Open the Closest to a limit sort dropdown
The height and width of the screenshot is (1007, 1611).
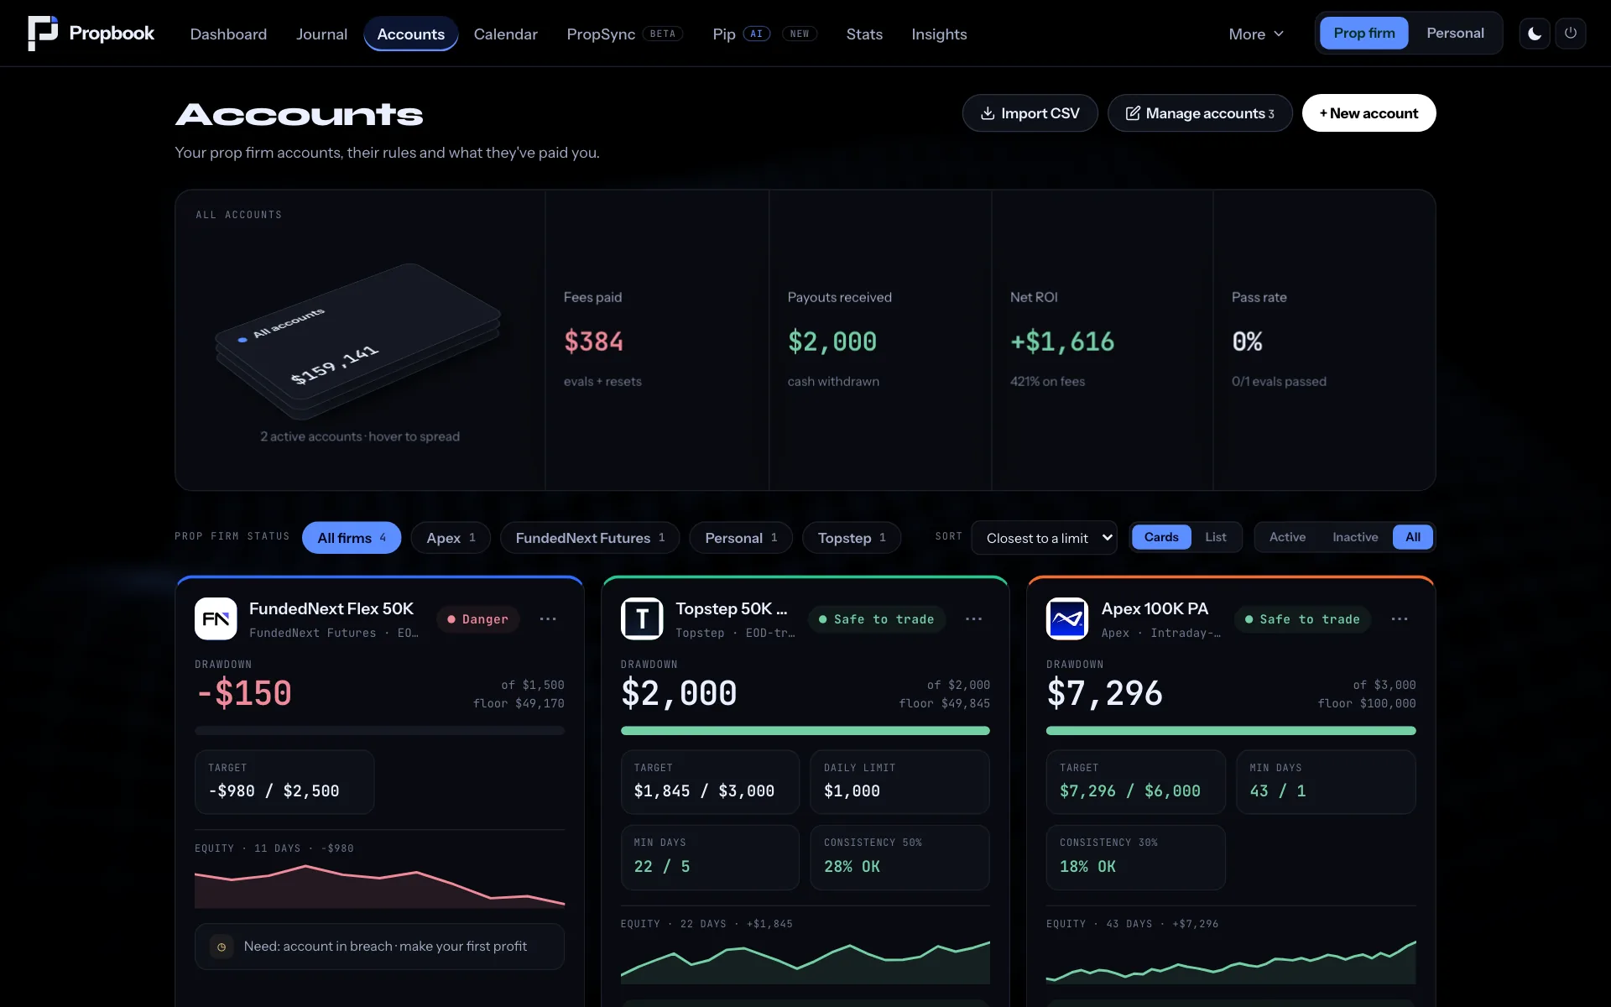(1045, 538)
